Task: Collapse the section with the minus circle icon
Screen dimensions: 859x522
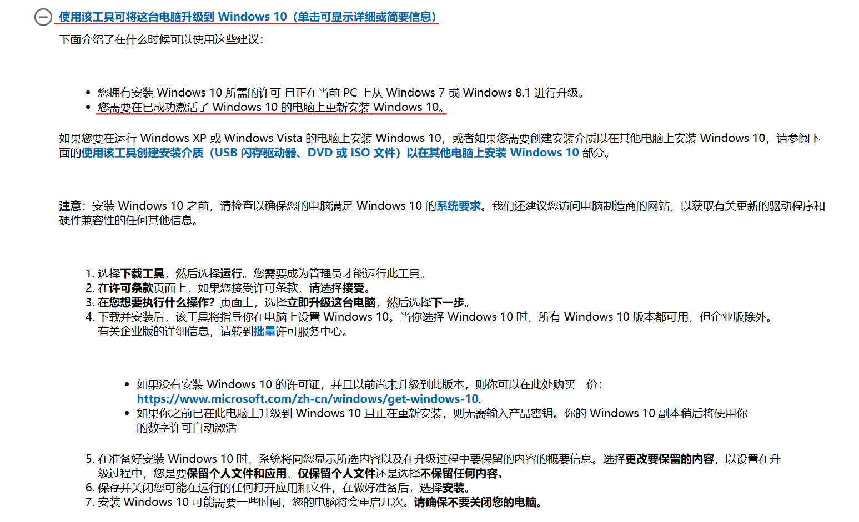Action: pyautogui.click(x=43, y=17)
